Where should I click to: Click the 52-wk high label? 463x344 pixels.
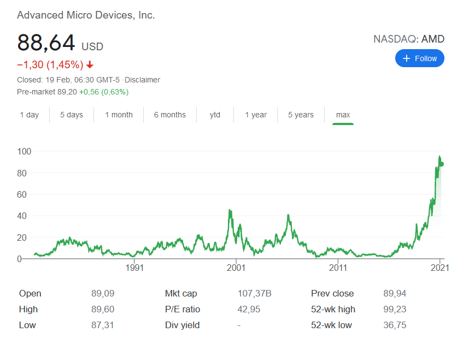tap(333, 309)
